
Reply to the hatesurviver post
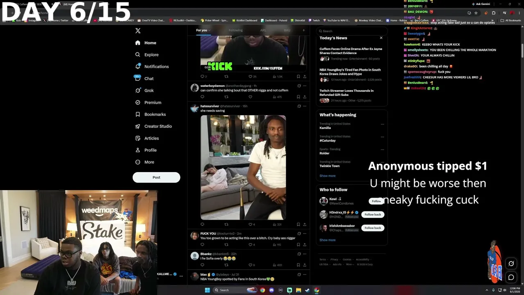202,225
